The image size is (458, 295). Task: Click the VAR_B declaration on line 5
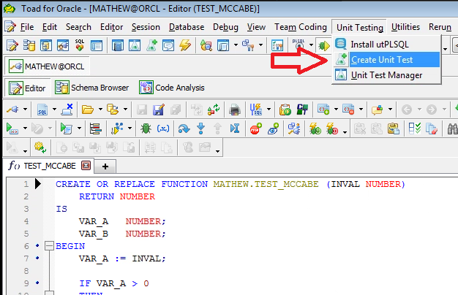click(x=94, y=234)
